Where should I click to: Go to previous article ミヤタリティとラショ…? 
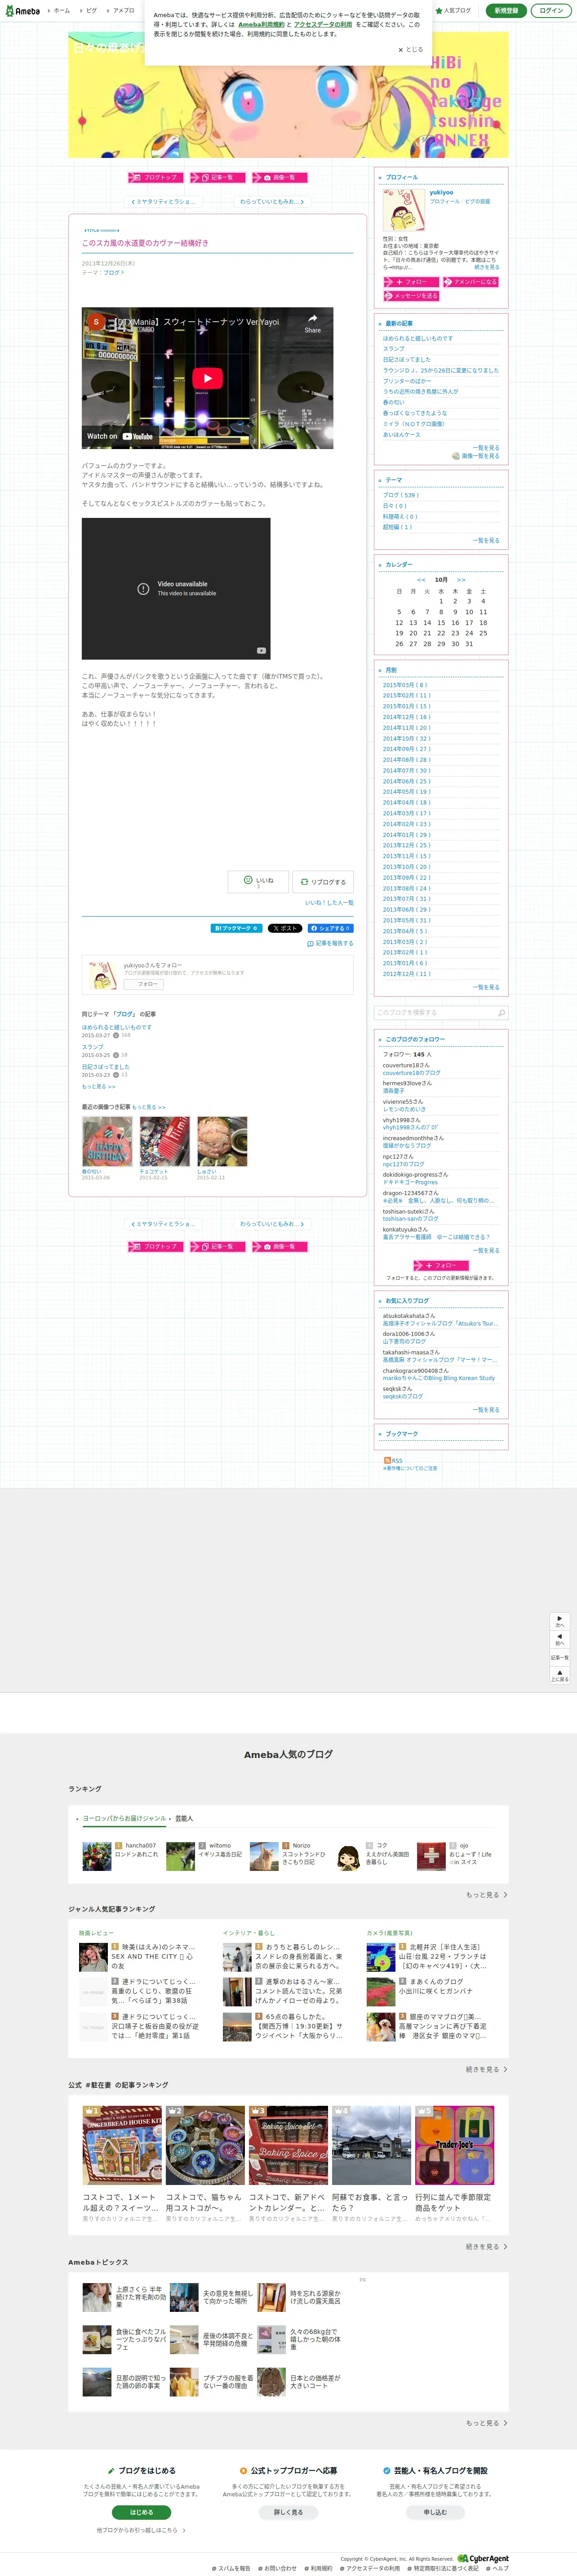click(x=164, y=201)
